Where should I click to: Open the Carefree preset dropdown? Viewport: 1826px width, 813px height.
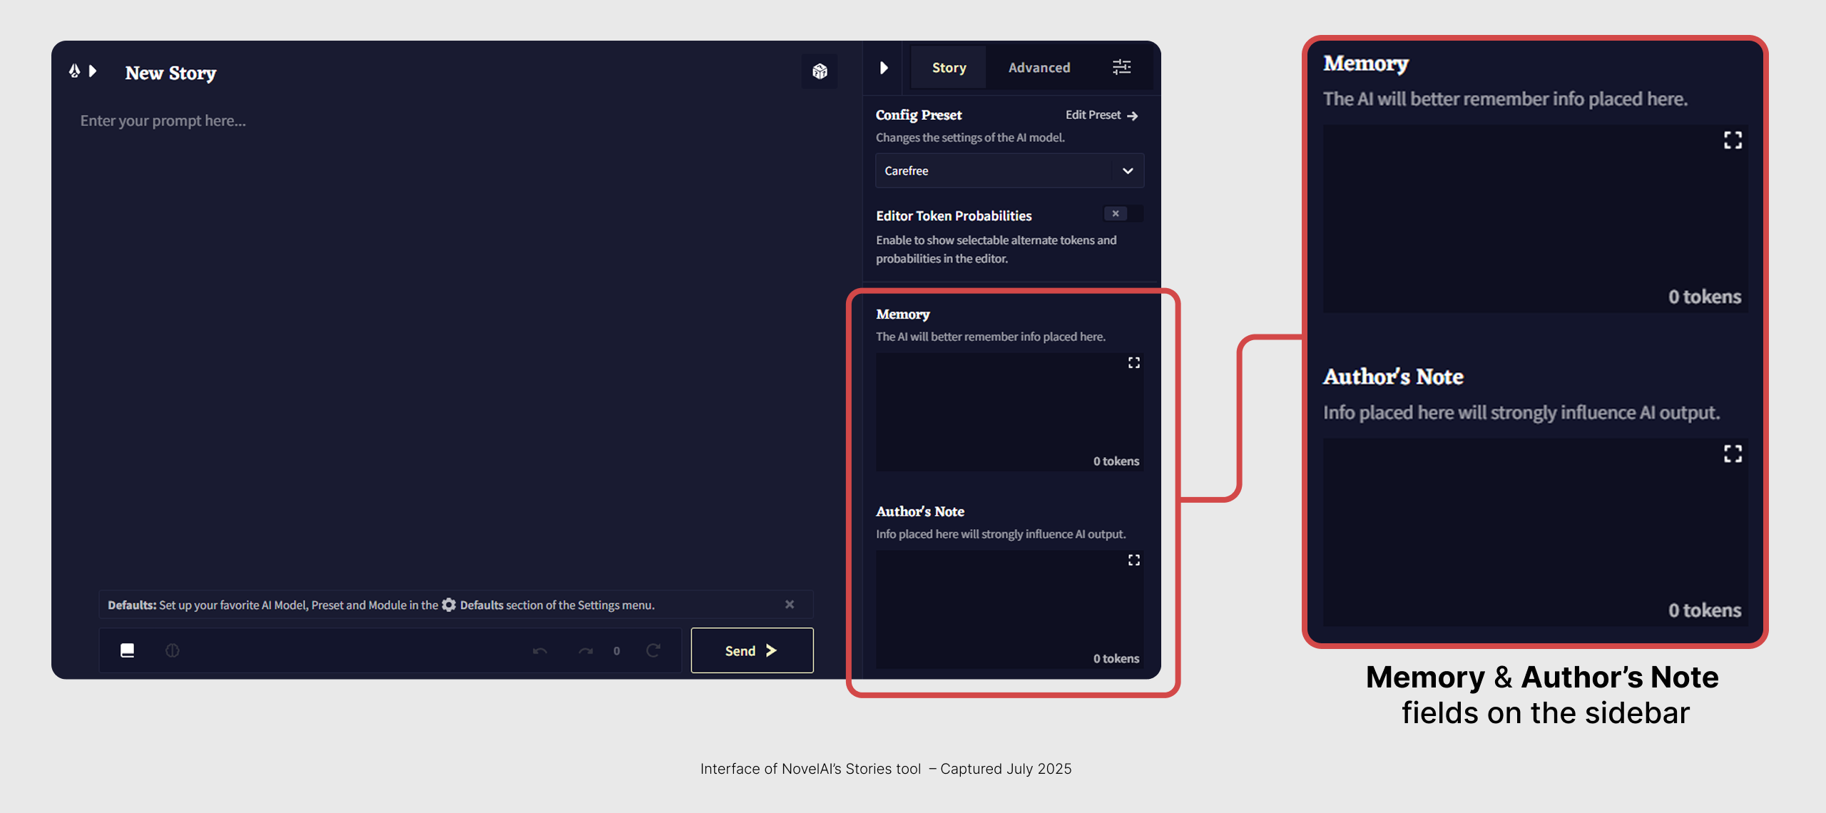pyautogui.click(x=1009, y=170)
